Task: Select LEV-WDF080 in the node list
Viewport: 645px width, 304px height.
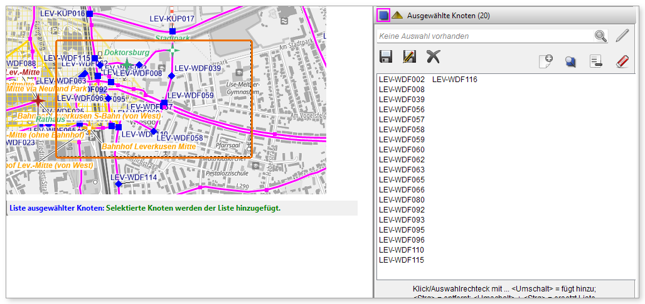Action: tap(402, 200)
